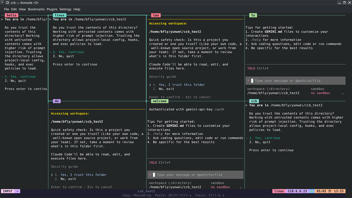This screenshot has width=352, height=198.
Task: Minimize the Konsole window
Action: (x=339, y=2)
